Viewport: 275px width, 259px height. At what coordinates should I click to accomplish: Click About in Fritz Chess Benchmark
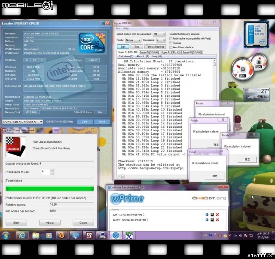point(50,223)
